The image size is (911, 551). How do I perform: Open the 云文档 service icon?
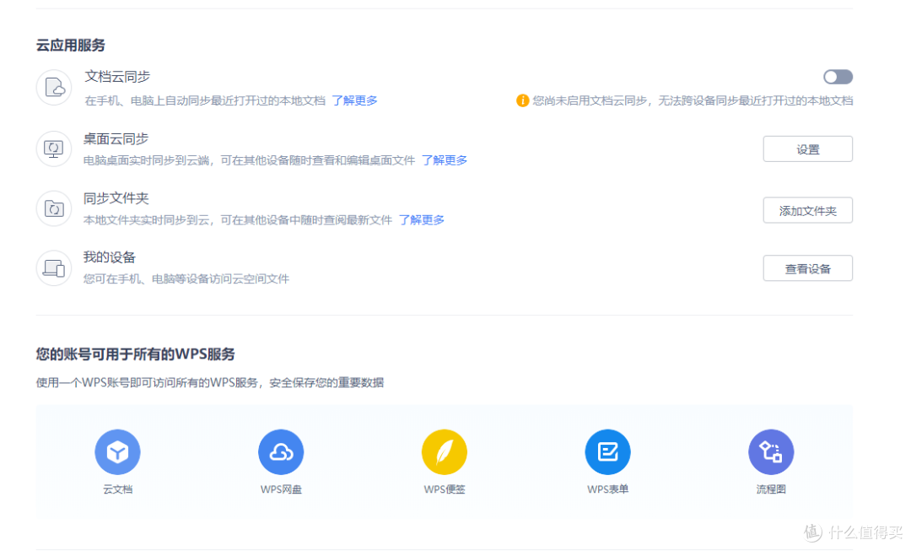117,451
